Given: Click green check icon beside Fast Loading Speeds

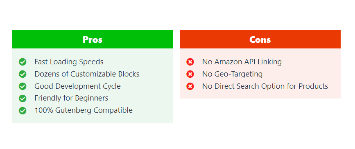Looking at the screenshot, I should pos(23,62).
